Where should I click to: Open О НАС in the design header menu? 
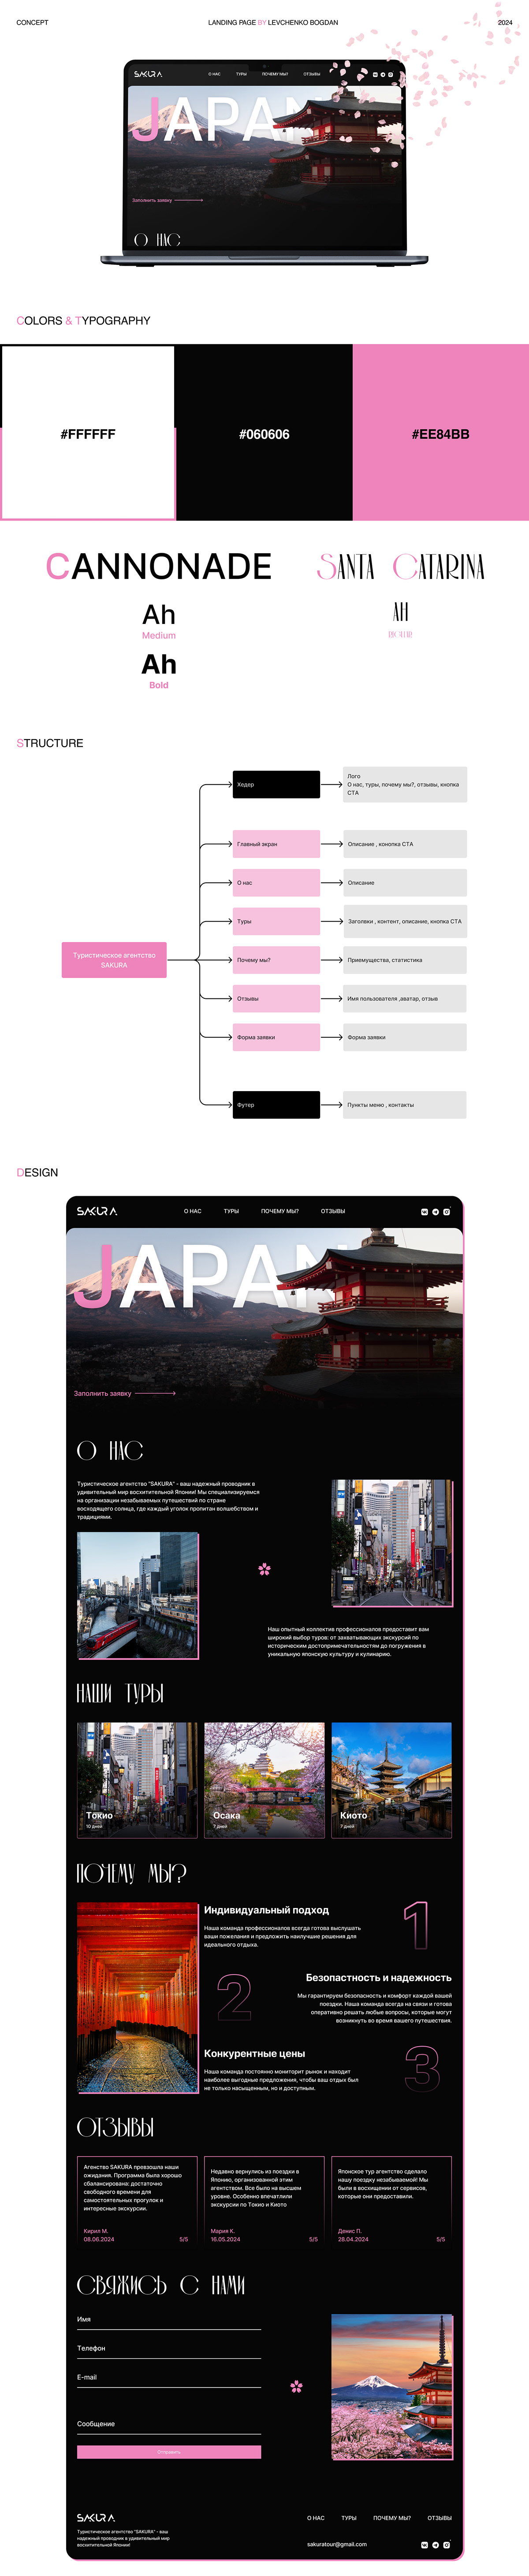(193, 1211)
